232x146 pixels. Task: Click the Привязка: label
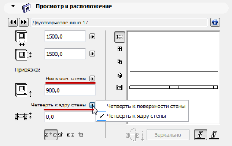(x=27, y=70)
